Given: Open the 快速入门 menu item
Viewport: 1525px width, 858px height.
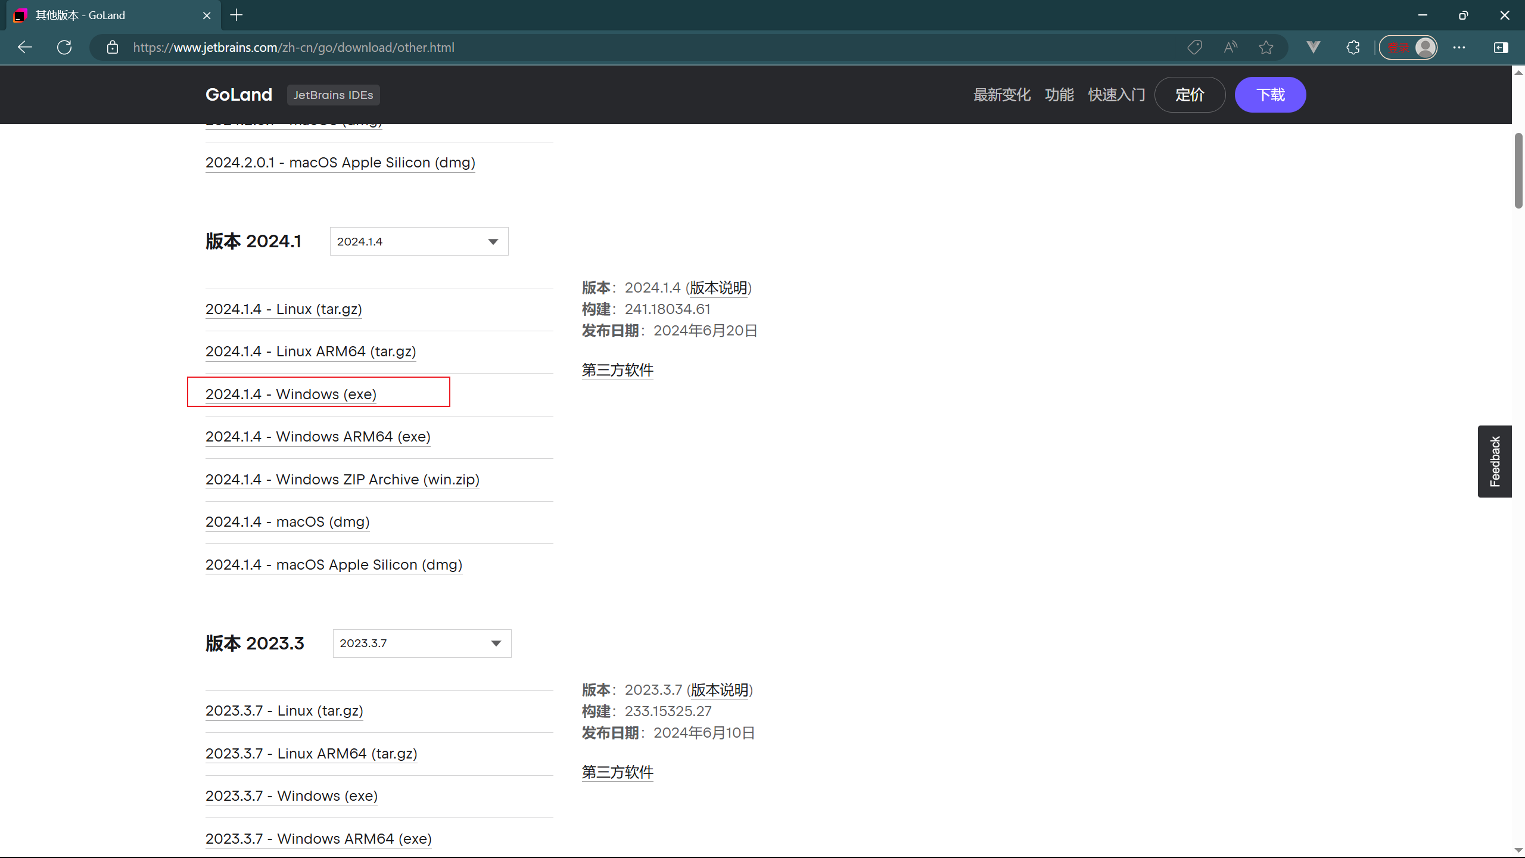Looking at the screenshot, I should (1117, 95).
